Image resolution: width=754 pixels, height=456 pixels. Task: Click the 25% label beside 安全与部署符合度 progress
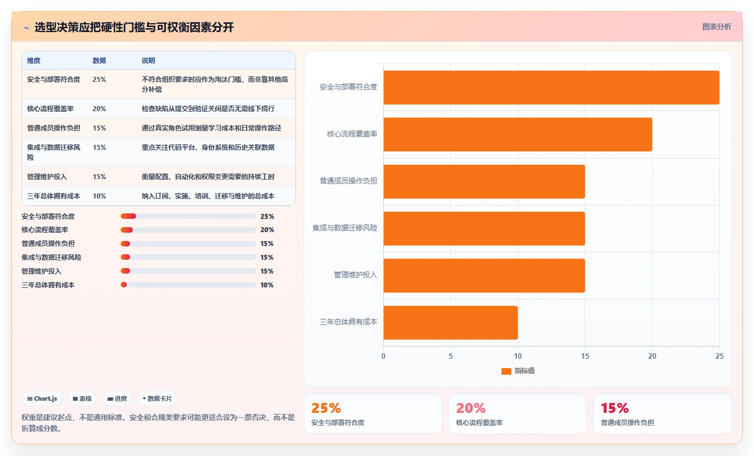[x=267, y=217]
